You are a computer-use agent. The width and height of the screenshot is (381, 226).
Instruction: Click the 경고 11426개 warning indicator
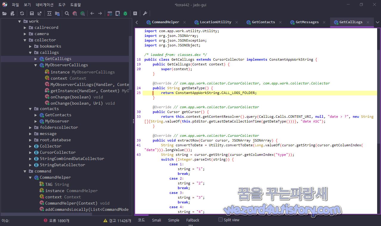point(117,221)
